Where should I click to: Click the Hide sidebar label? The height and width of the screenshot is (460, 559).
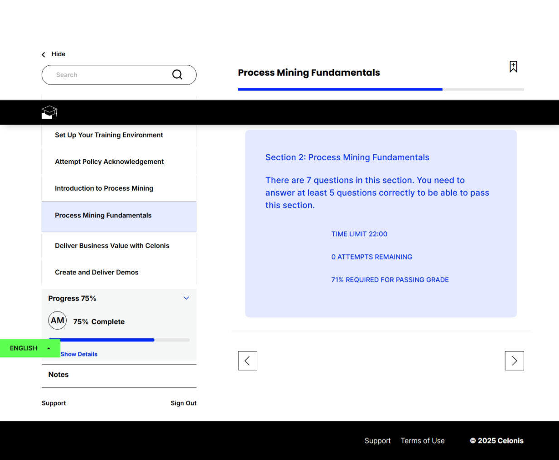[58, 54]
